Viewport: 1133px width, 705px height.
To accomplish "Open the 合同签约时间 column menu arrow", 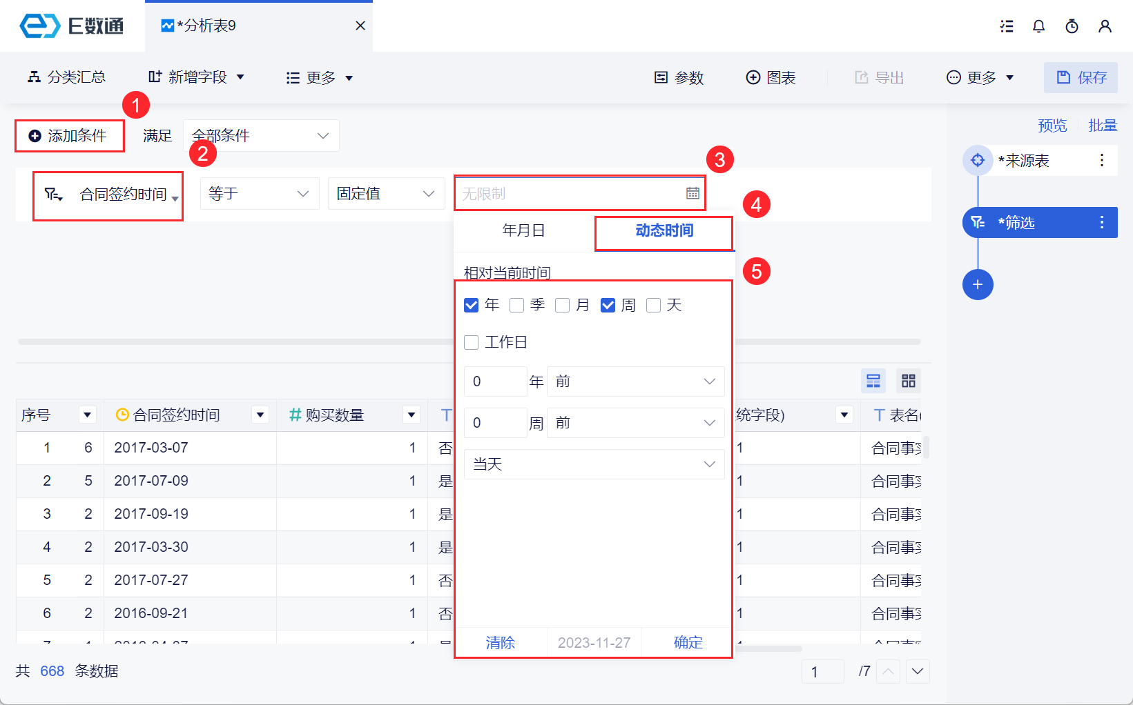I will [260, 415].
